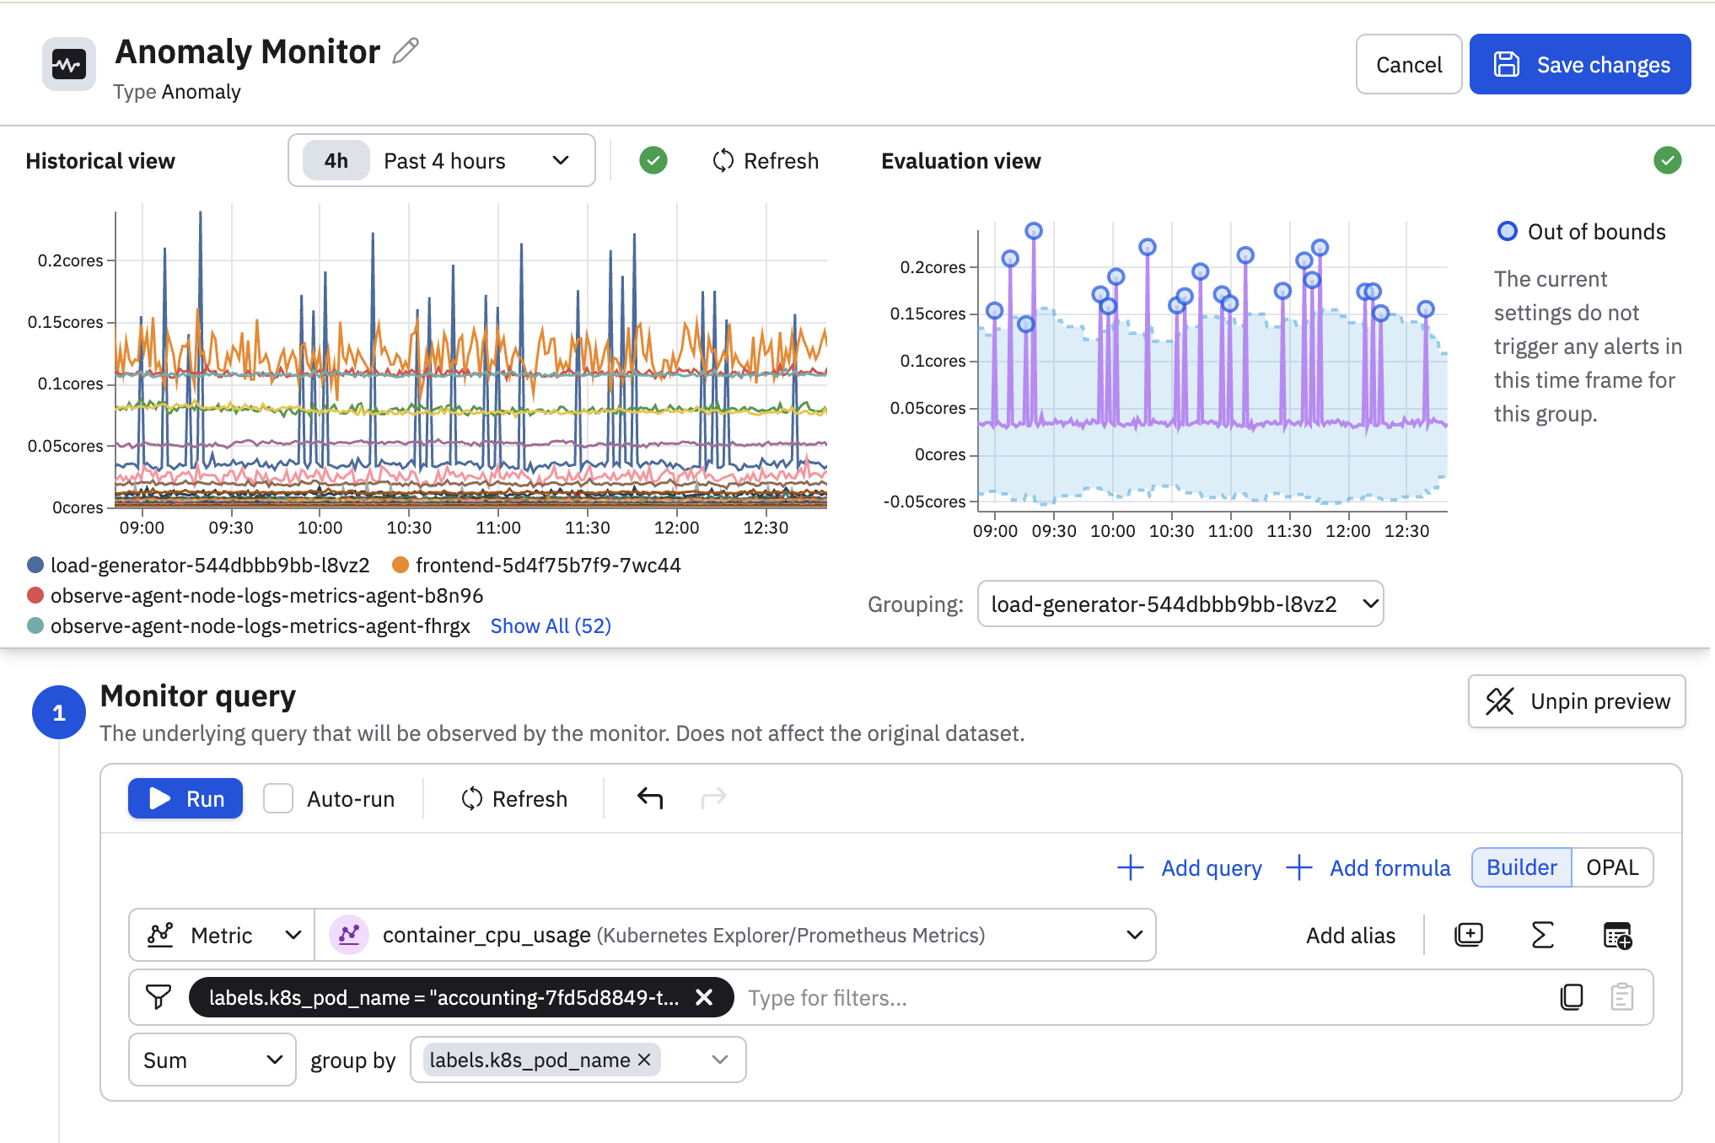Viewport: 1715px width, 1143px height.
Task: Copy filters using the copy icon
Action: 1571,997
